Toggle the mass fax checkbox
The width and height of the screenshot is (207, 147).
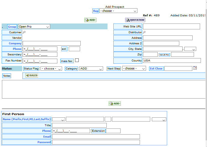[77, 60]
